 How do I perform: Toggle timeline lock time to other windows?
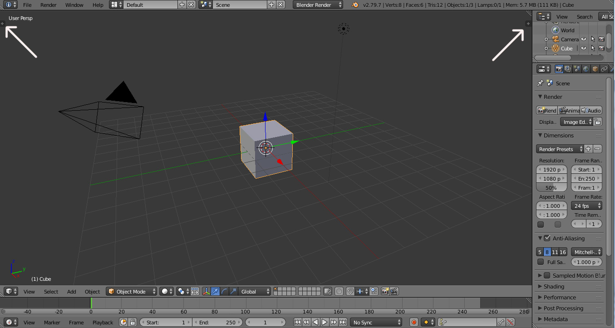point(133,322)
